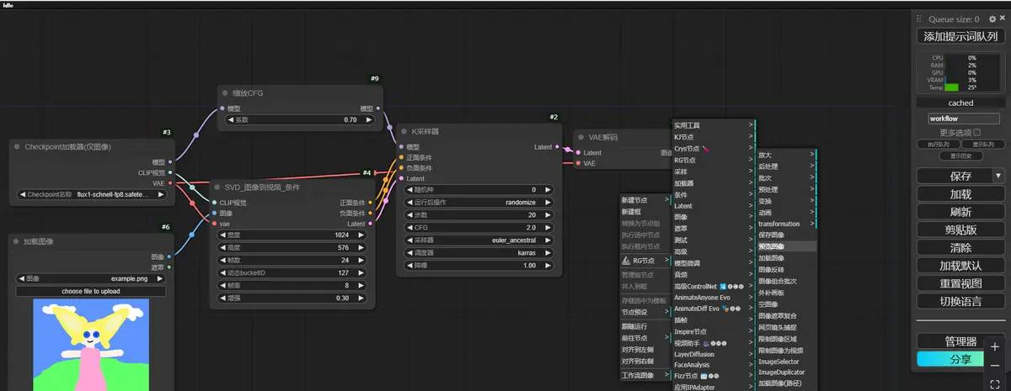This screenshot has width=1011, height=391.
Task: Click the zoom in plus icon
Action: 994,346
